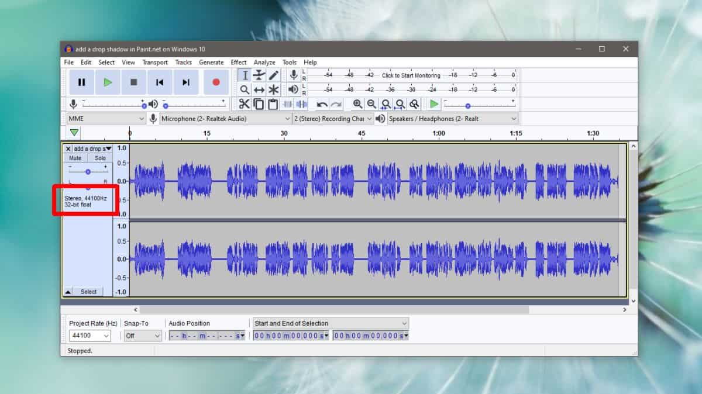Open the track name dropdown menu
702x394 pixels.
92,149
